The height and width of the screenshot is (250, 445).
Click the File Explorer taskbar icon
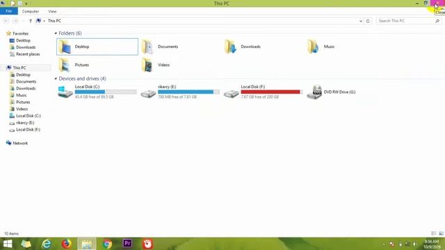(87, 244)
